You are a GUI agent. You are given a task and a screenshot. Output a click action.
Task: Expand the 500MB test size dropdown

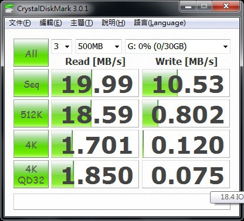[99, 46]
